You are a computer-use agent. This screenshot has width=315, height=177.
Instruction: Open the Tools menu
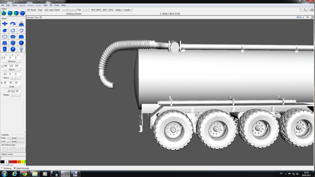(x=57, y=5)
